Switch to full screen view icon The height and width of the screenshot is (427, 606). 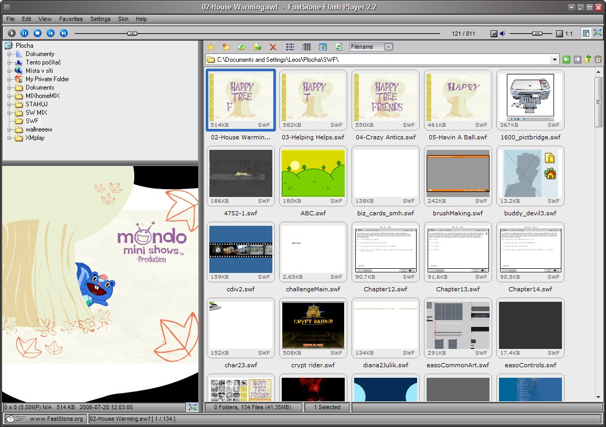coord(598,33)
